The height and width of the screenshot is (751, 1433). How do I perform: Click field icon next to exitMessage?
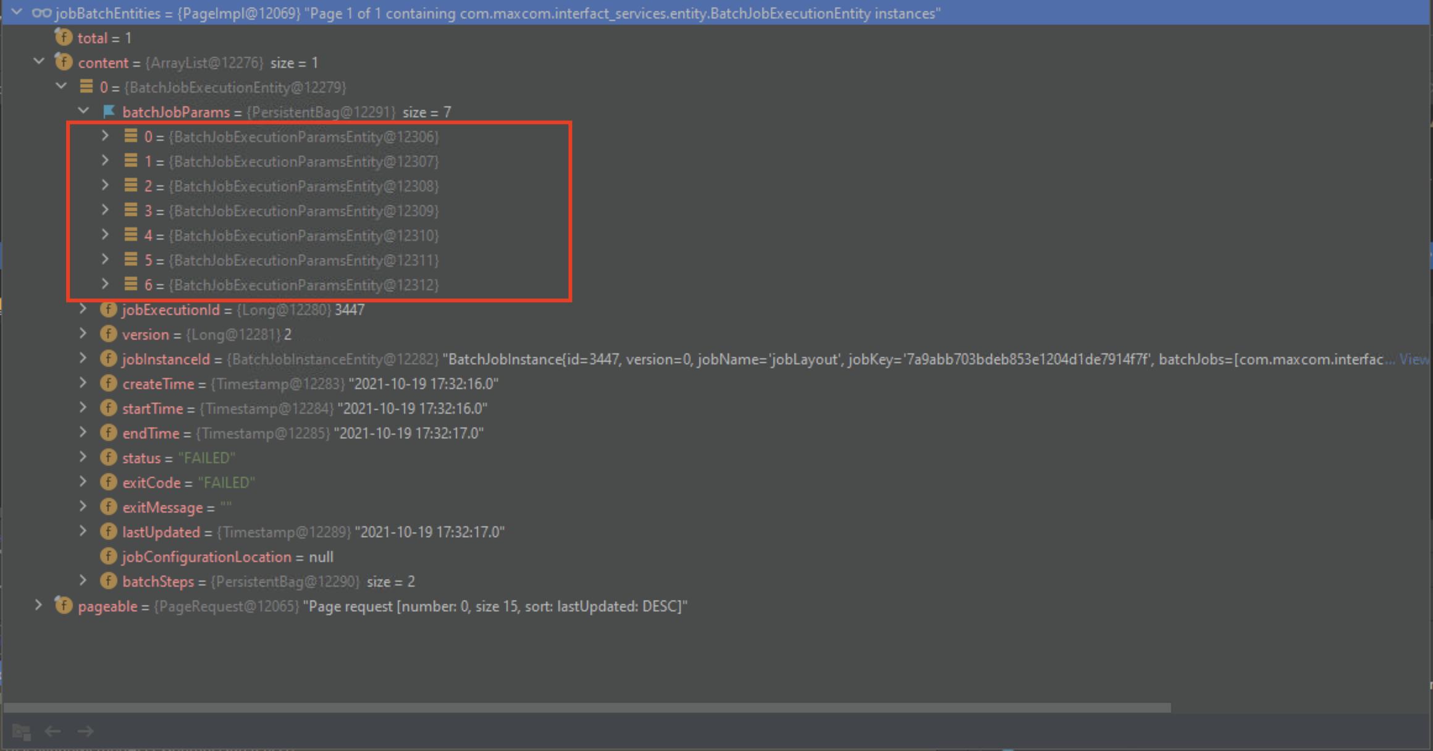coord(109,507)
